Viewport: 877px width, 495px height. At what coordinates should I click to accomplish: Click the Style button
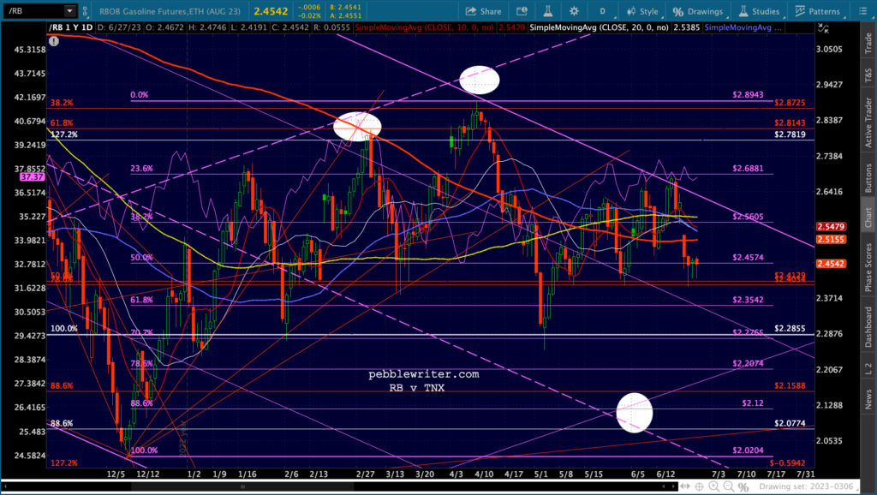point(642,11)
